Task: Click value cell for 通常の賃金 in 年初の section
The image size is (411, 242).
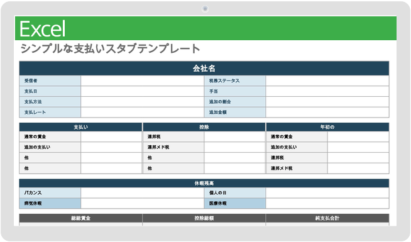Action: coord(358,136)
